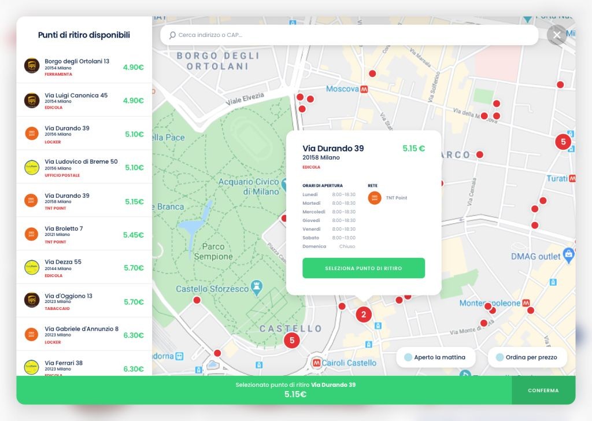Click the red marker near Arco label
The height and width of the screenshot is (421, 592).
480,154
